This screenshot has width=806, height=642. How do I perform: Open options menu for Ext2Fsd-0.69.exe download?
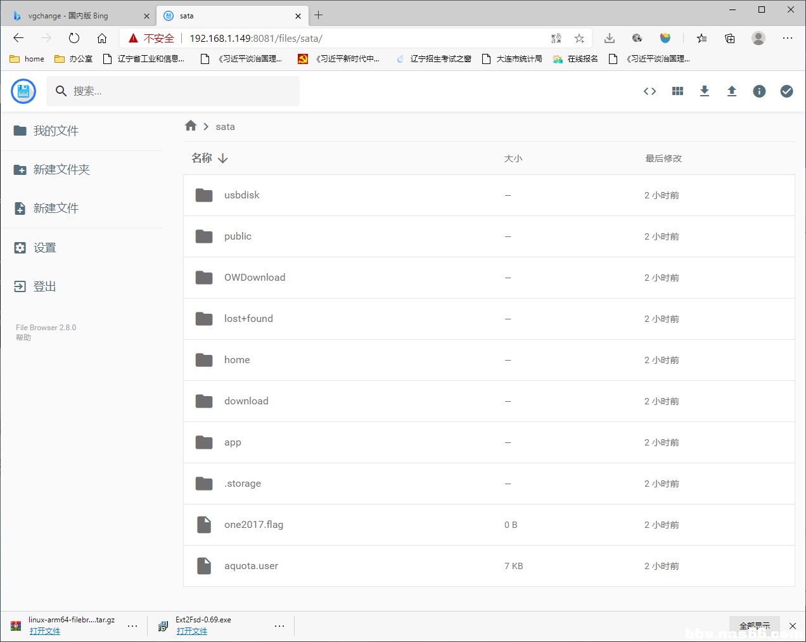coord(279,626)
